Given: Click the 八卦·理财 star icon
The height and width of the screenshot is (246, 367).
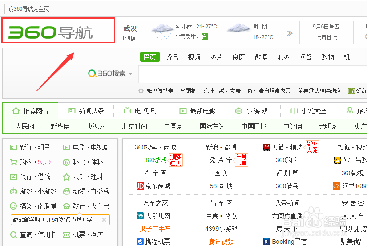Looking at the screenshot, I should coord(66,177).
